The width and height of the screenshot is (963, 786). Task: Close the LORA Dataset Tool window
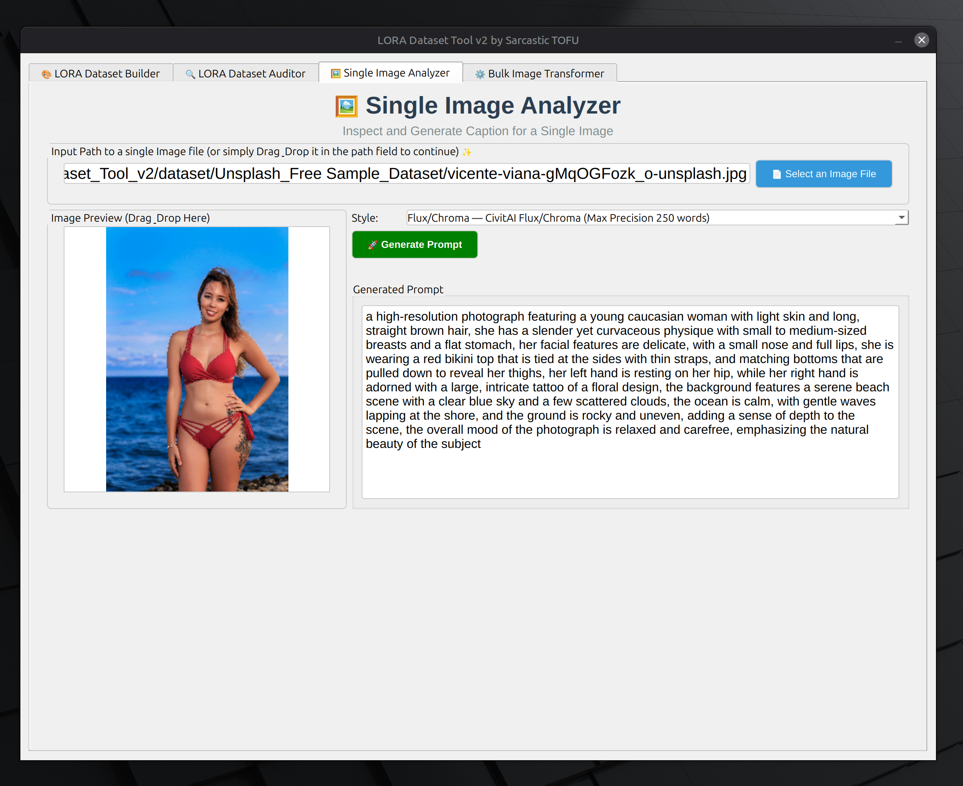click(x=921, y=40)
